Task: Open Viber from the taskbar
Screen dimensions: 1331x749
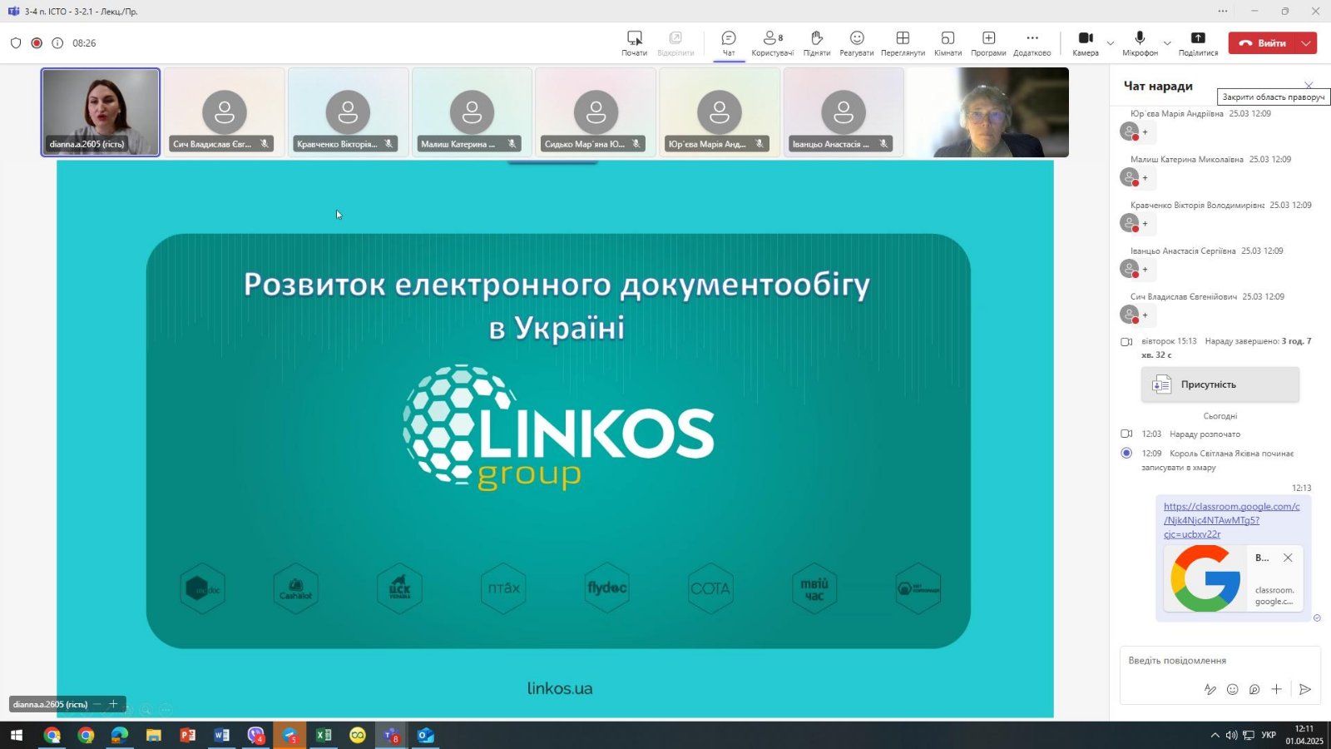Action: 255,735
